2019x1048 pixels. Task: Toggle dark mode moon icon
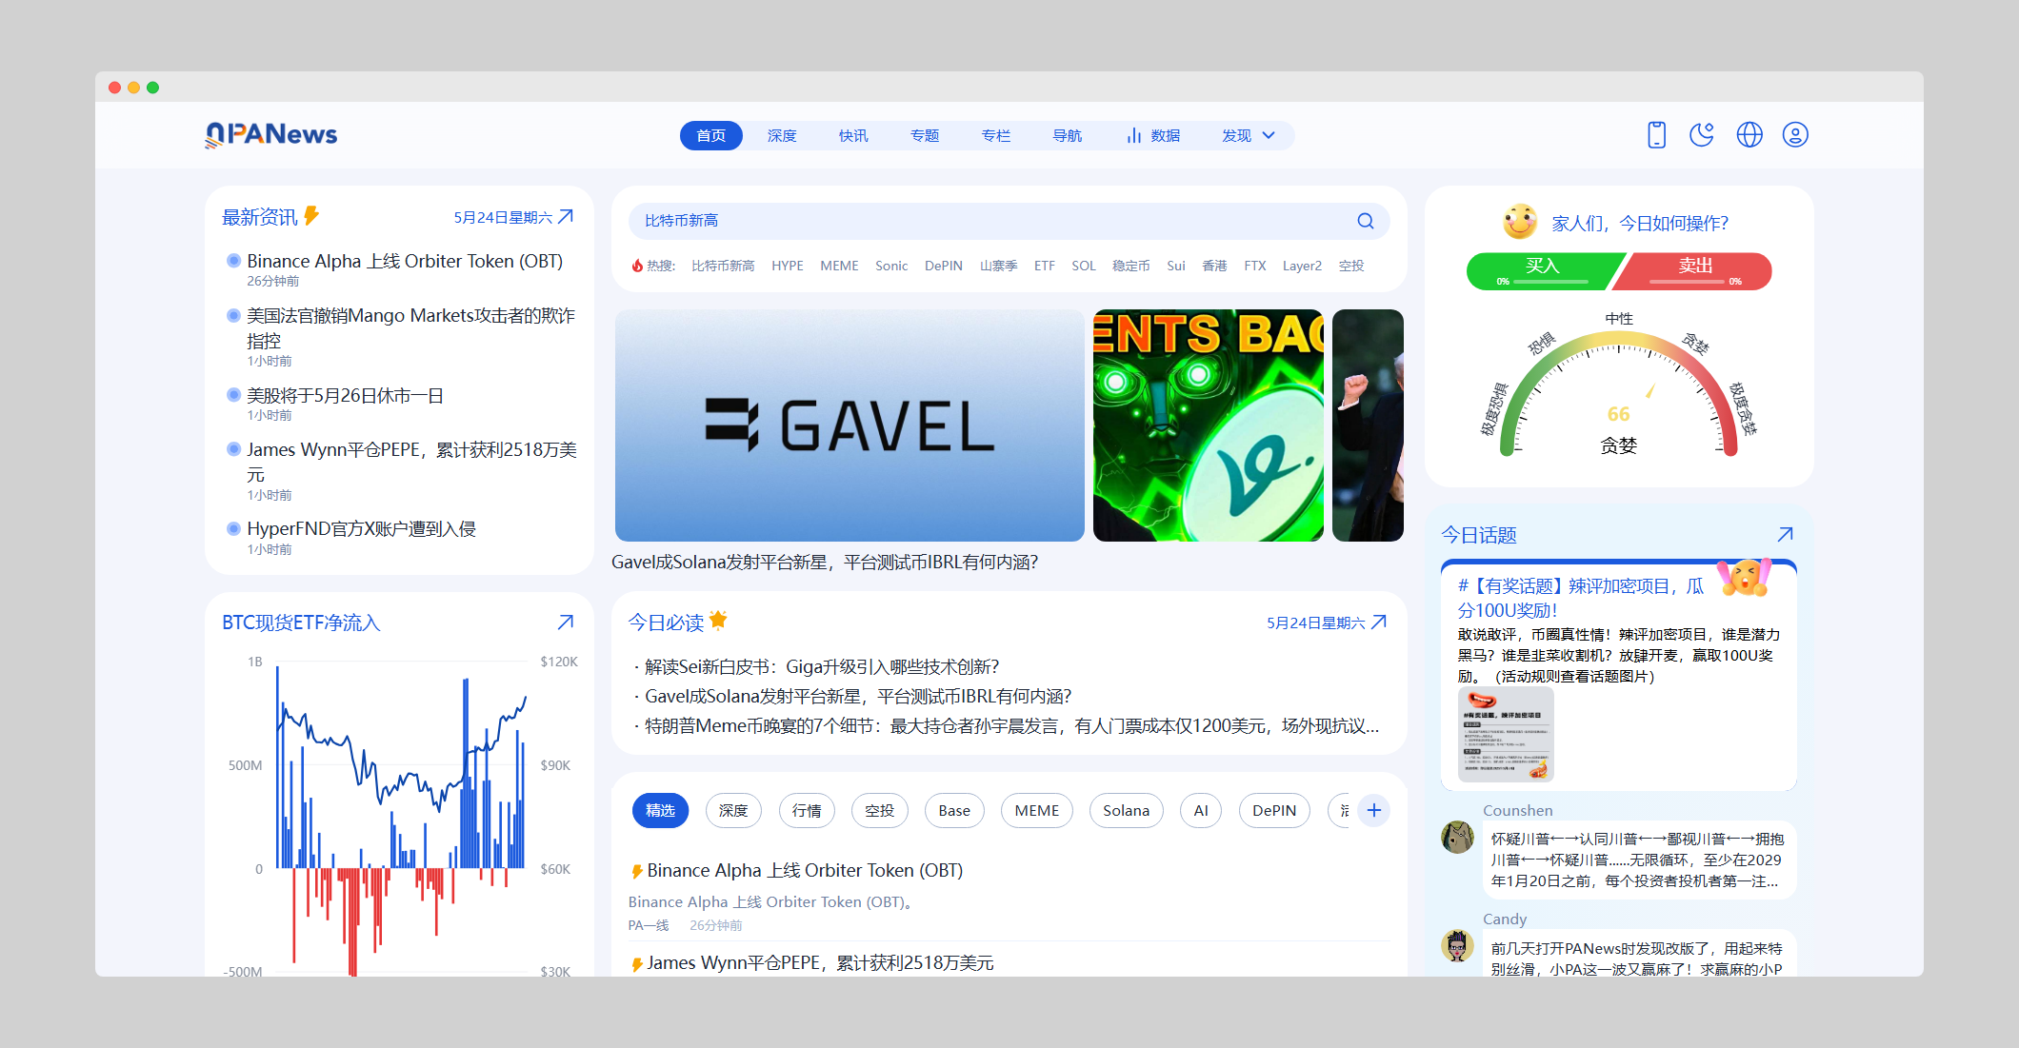pyautogui.click(x=1702, y=135)
